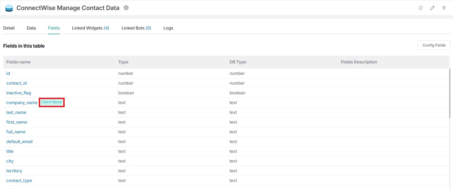The image size is (453, 189).
Task: Open the Logs tab
Action: tap(168, 28)
